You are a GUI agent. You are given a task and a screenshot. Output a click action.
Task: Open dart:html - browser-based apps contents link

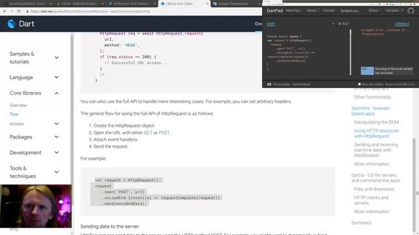[371, 111]
